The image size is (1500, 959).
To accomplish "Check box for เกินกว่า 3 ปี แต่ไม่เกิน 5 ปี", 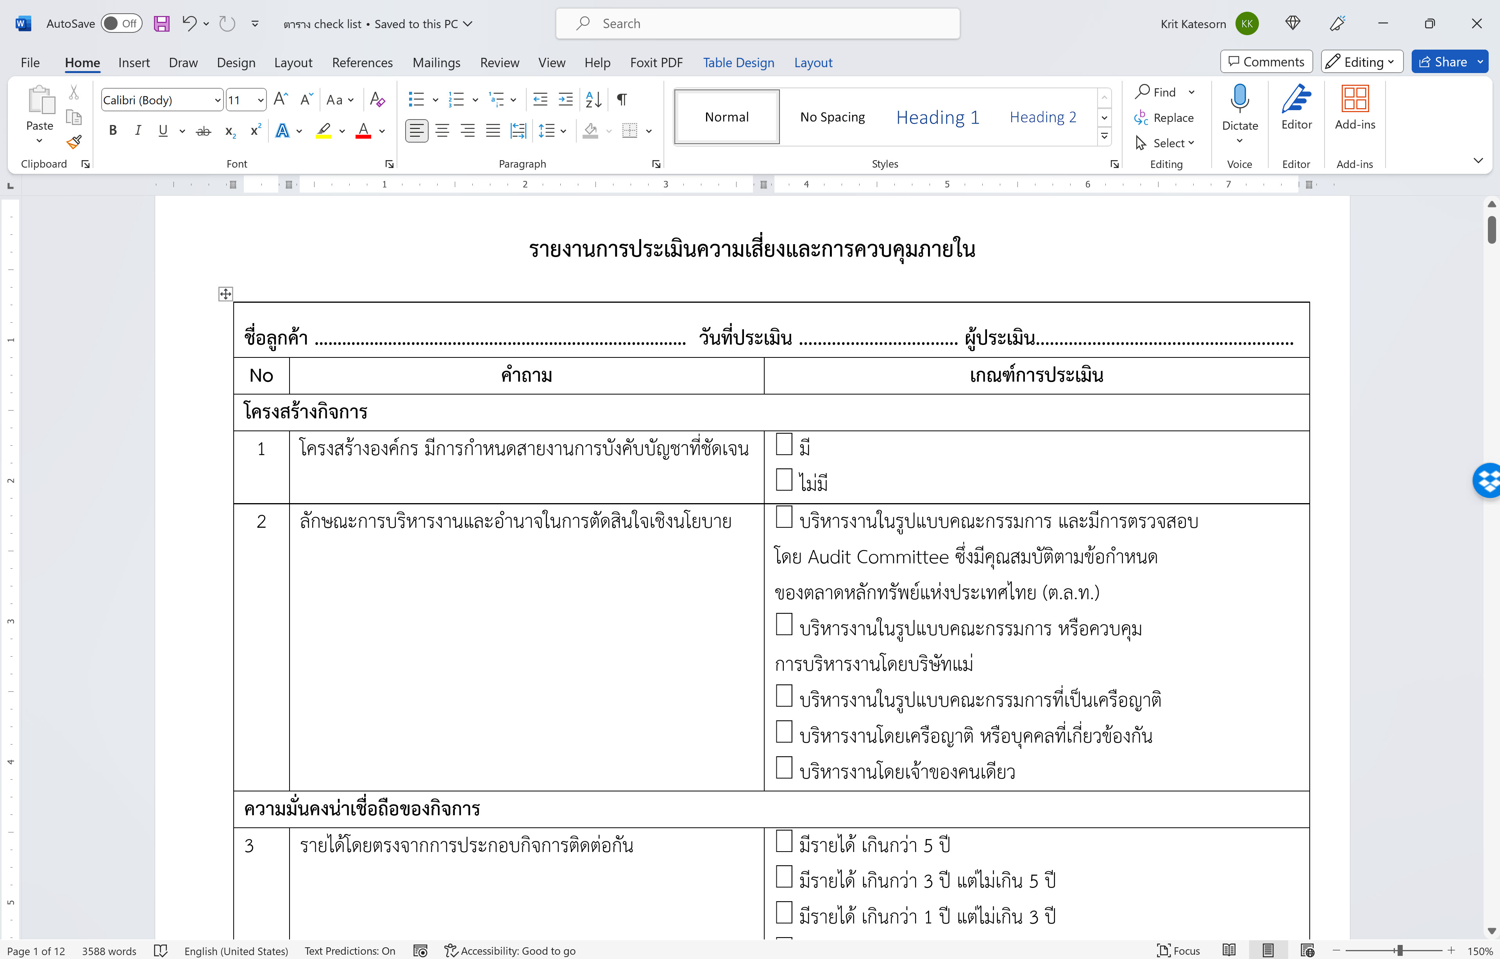I will [784, 877].
